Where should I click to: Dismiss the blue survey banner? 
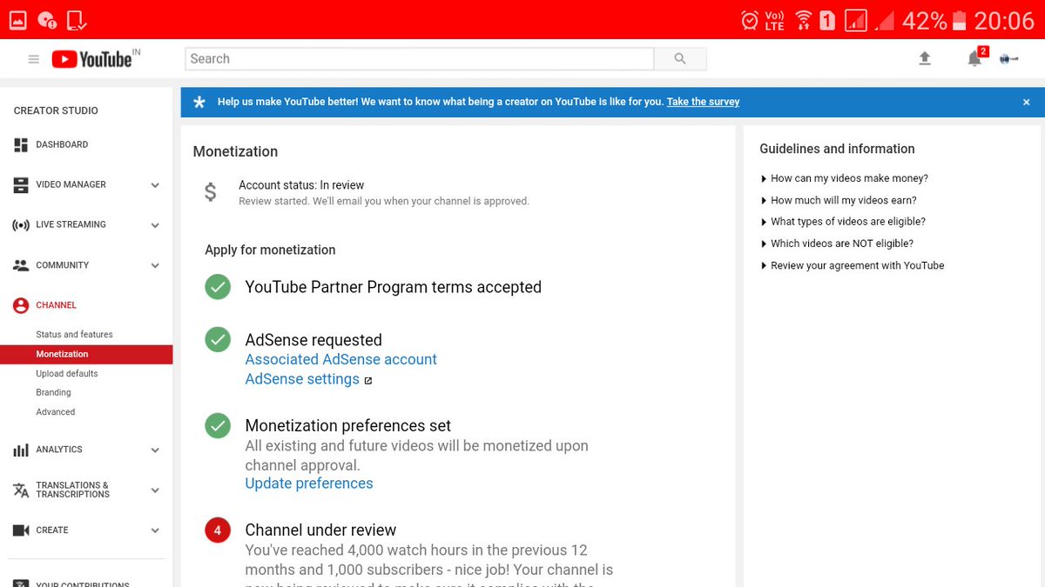pyautogui.click(x=1026, y=102)
